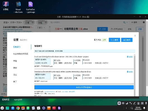Viewport: 148px width, 111px height.
Task: Switch to the 日志 settings tab
Action: 15,75
